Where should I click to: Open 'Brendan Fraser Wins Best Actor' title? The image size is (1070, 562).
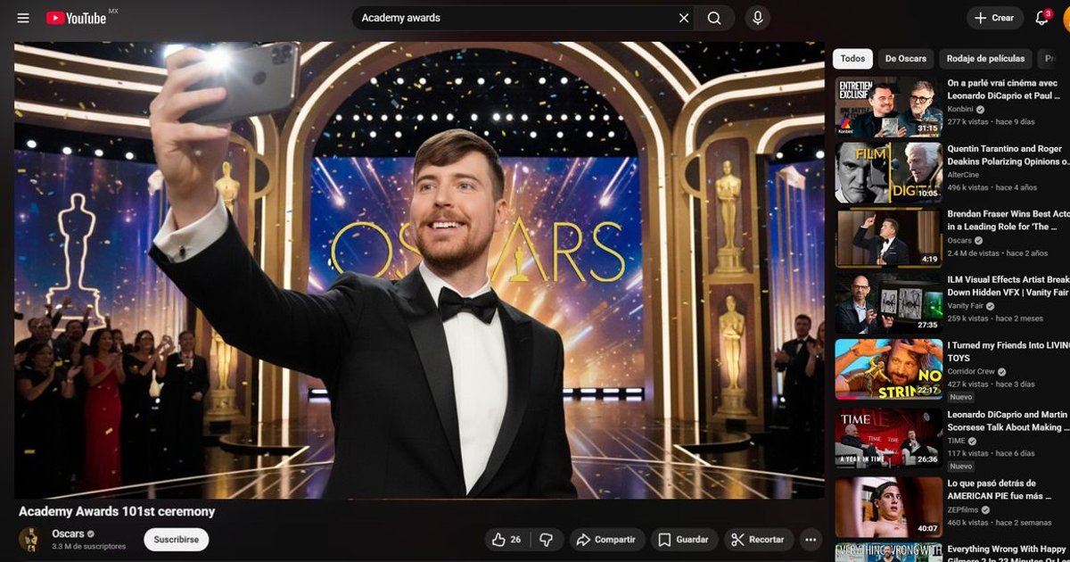pyautogui.click(x=1008, y=220)
